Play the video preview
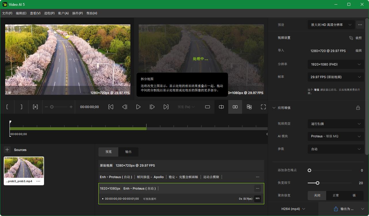Screen dimensions: 369x216 pyautogui.click(x=138, y=107)
